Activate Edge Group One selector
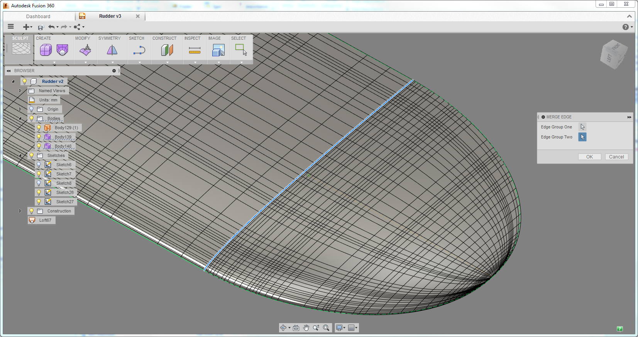This screenshot has height=337, width=638. pos(582,127)
